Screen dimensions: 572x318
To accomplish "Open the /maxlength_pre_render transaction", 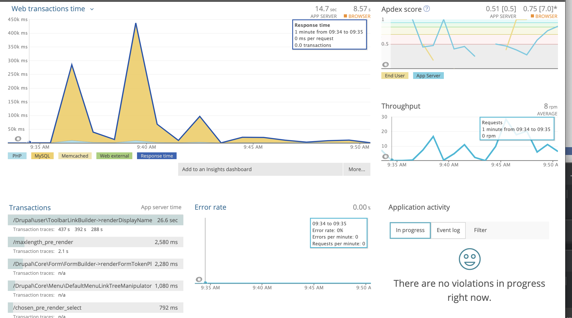I will click(43, 242).
